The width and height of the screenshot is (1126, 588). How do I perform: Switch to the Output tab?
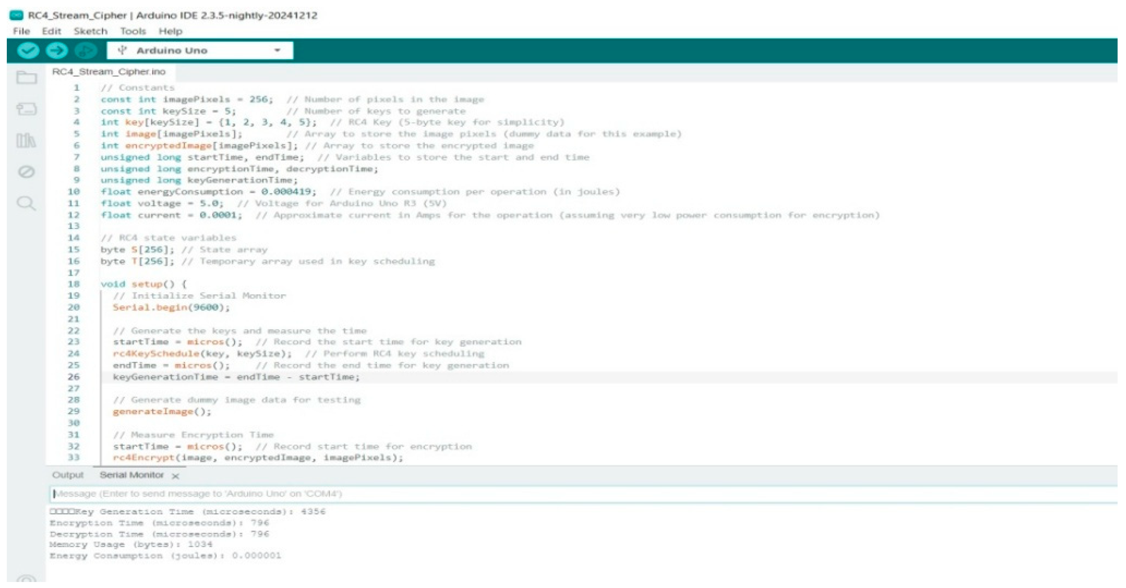click(x=67, y=475)
